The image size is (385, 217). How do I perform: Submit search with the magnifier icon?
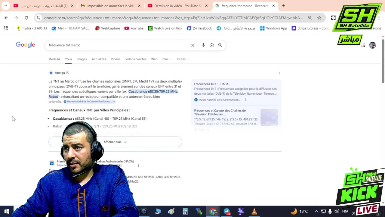(x=220, y=45)
